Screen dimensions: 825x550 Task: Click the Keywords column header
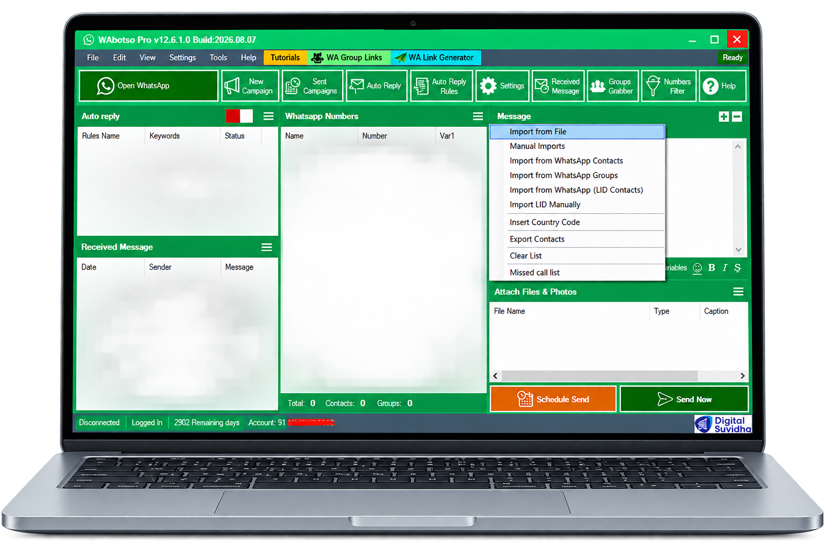(183, 136)
